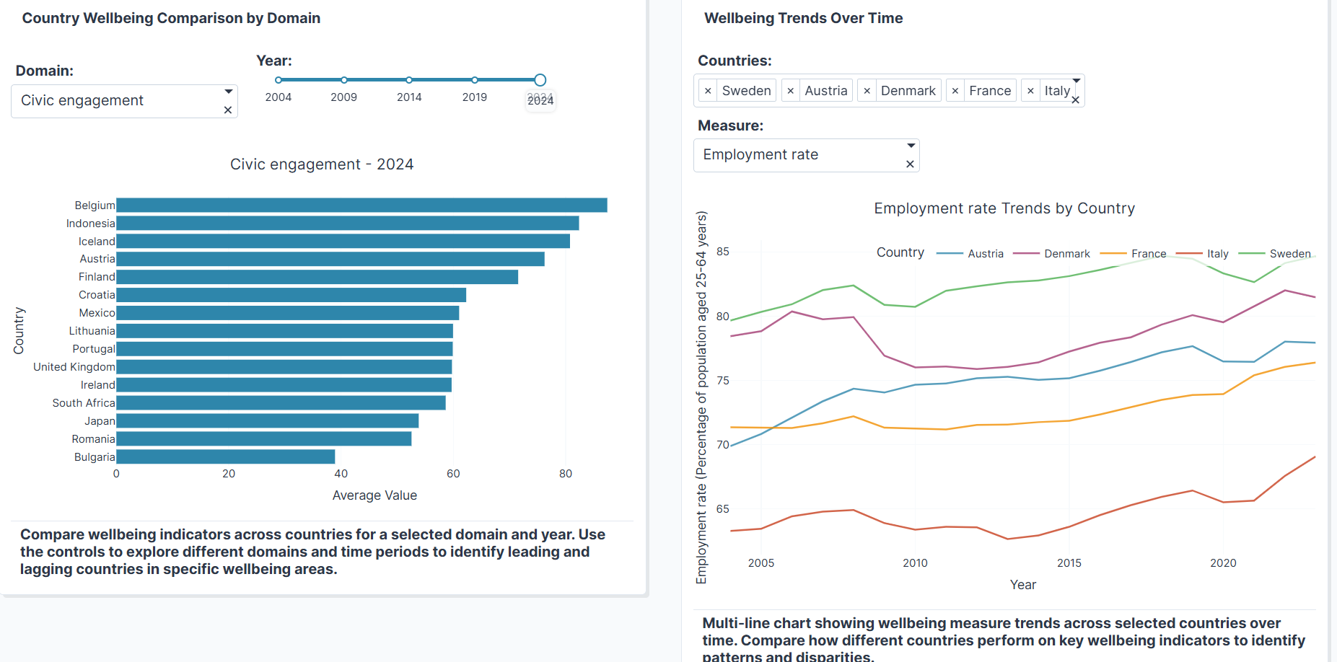
Task: Open the Domain dropdown
Action: (x=229, y=92)
